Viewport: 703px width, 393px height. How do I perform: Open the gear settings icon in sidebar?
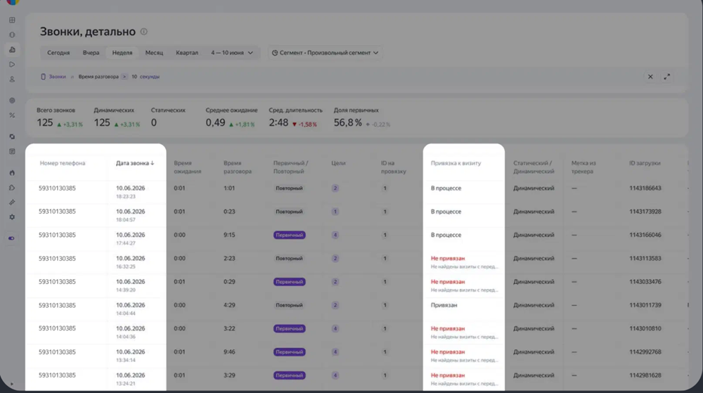[x=12, y=217]
